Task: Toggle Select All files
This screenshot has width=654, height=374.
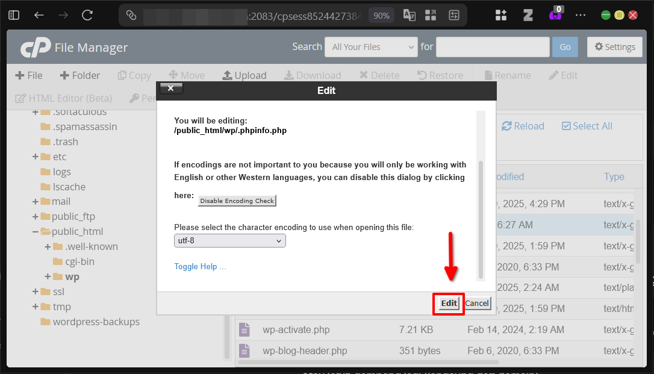Action: tap(587, 126)
